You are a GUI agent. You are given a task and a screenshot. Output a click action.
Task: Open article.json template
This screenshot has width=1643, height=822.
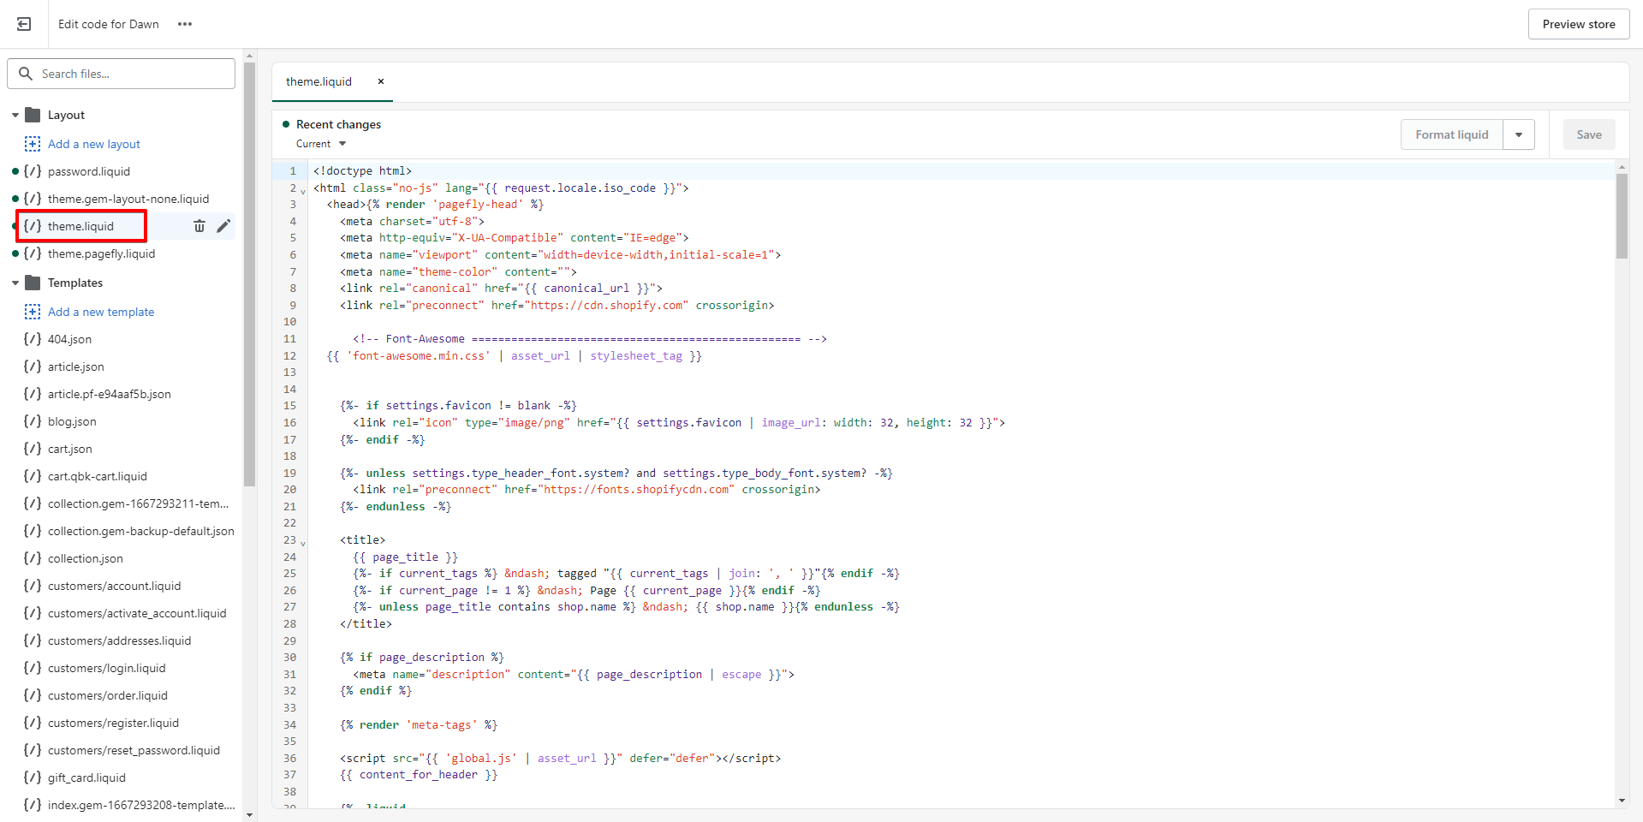click(75, 366)
